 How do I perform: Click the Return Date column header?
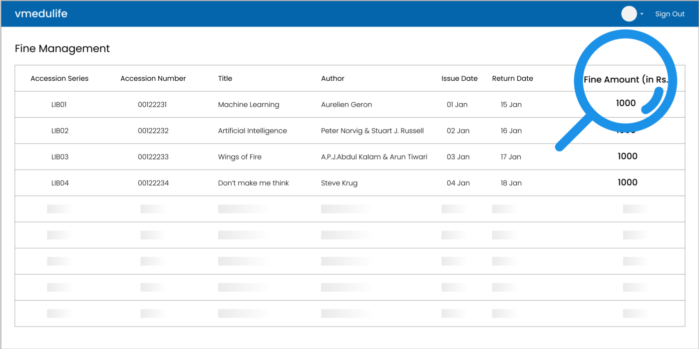pyautogui.click(x=512, y=78)
